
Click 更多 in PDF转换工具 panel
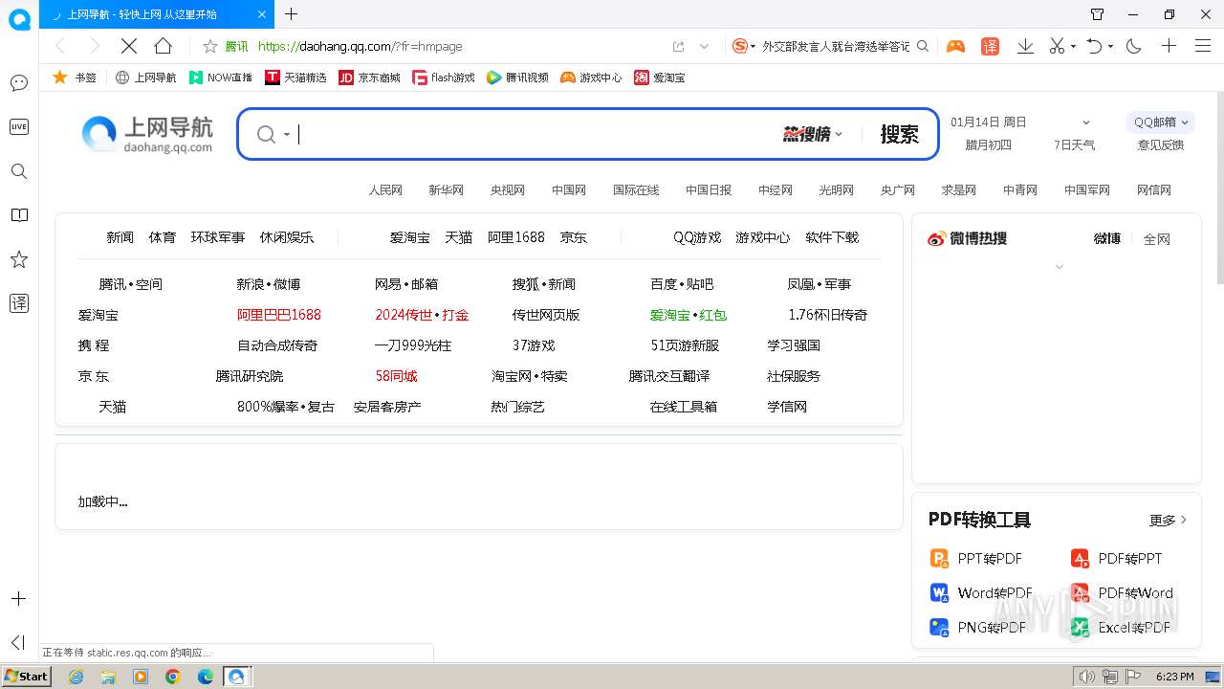click(1168, 520)
